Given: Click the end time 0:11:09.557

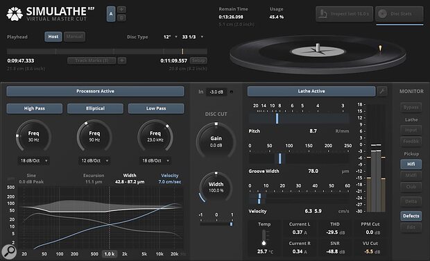Looking at the screenshot, I should click(174, 60).
